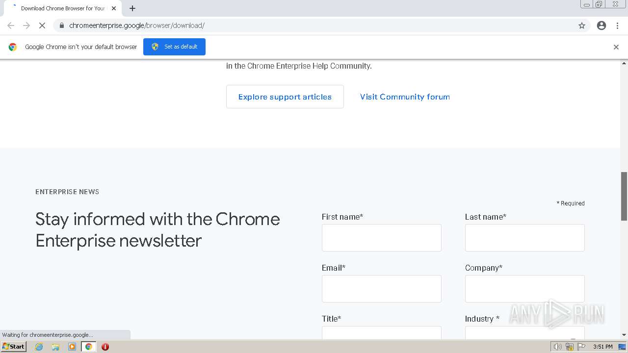Viewport: 628px width, 353px height.
Task: Open File Explorer from taskbar
Action: click(x=55, y=347)
